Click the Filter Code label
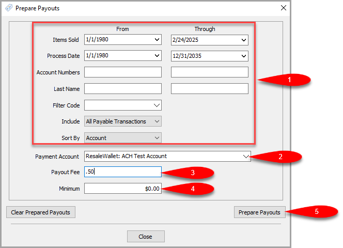This screenshot has width=343, height=248. (66, 105)
